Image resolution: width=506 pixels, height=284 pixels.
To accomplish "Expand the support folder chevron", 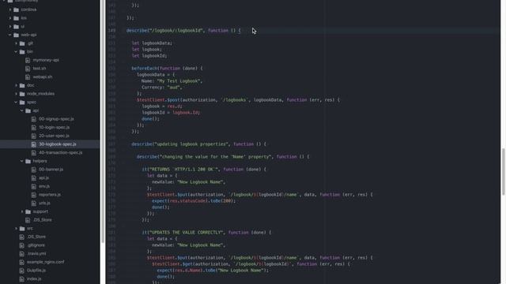I will (22, 211).
